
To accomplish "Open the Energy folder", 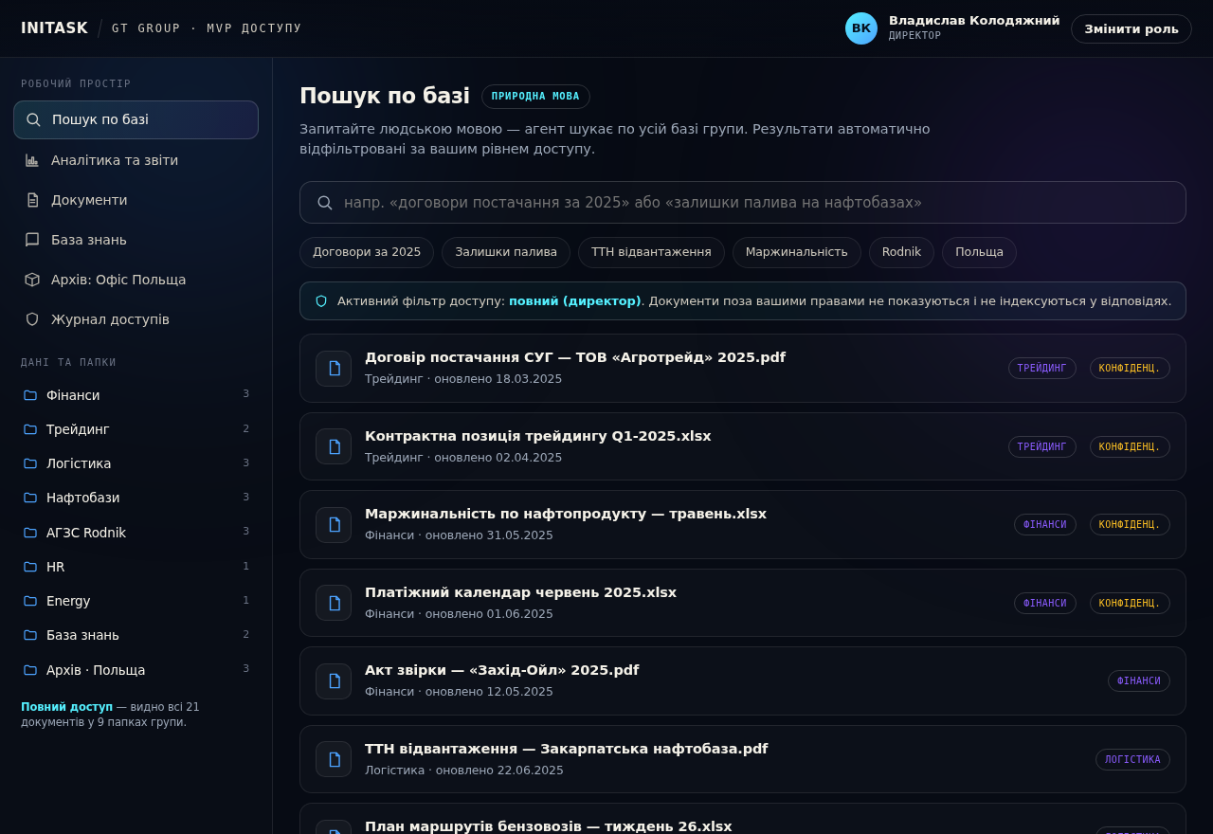I will point(136,601).
